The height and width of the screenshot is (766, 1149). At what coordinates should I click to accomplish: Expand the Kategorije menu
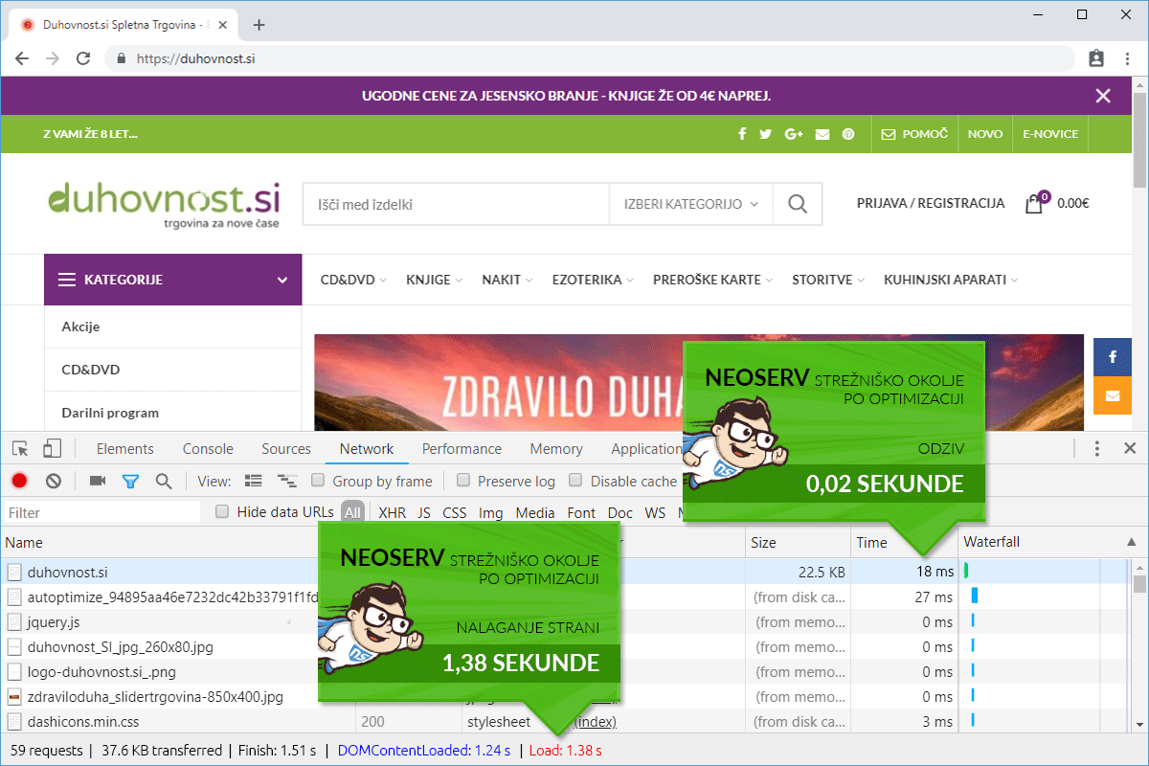tap(172, 280)
